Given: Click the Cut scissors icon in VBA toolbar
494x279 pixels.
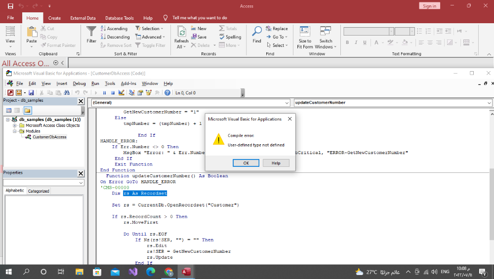Looking at the screenshot, I should pos(41,92).
